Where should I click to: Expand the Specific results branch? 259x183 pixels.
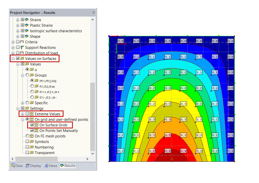pyautogui.click(x=22, y=102)
